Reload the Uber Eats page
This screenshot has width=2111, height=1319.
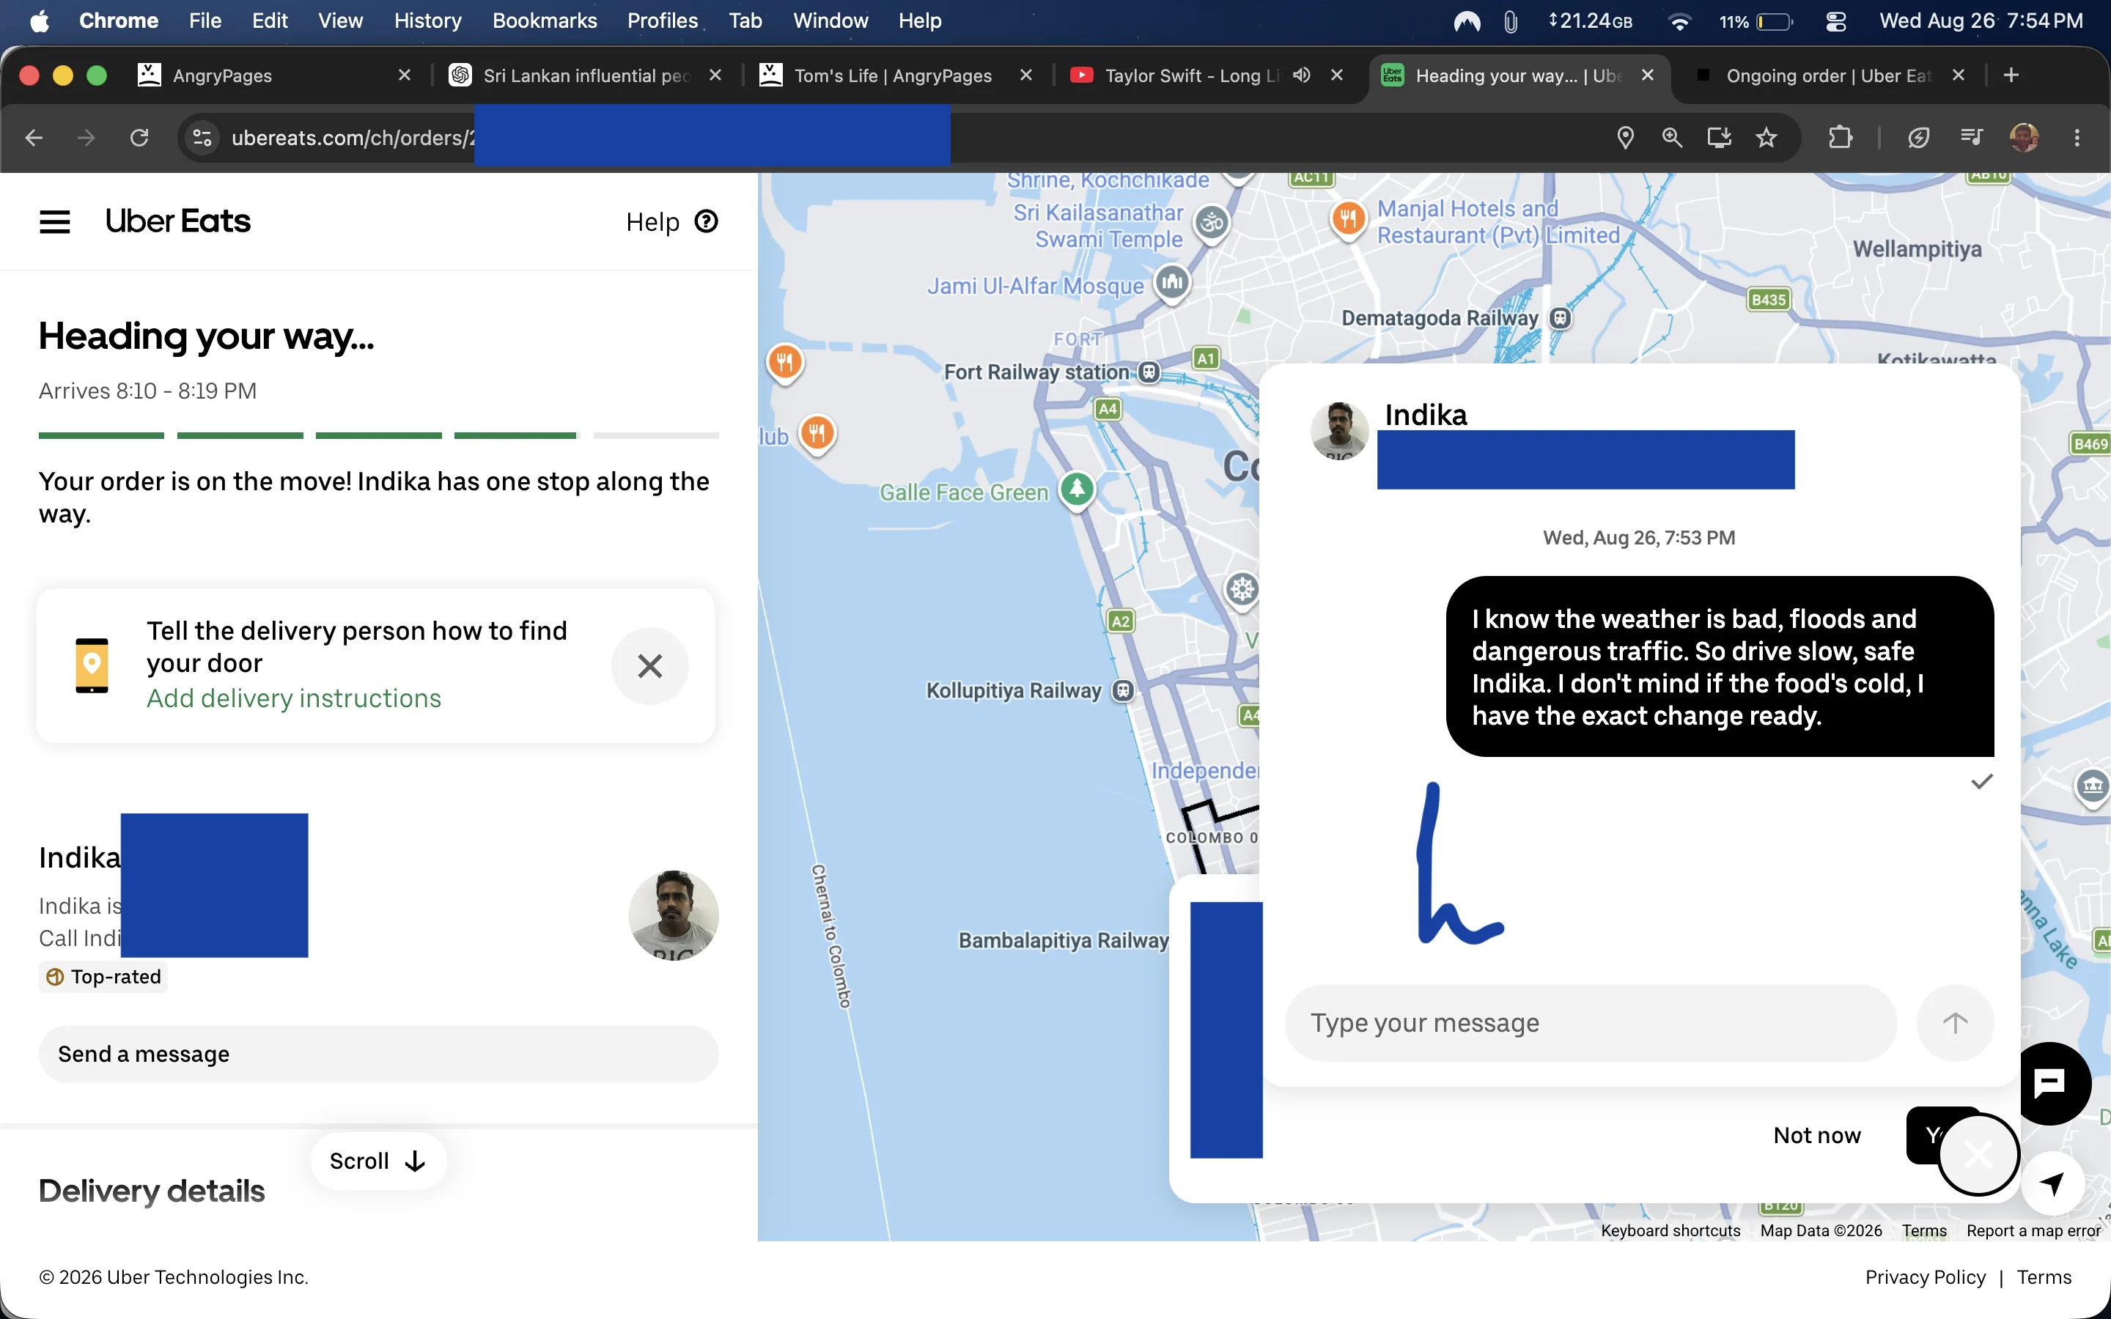(139, 138)
